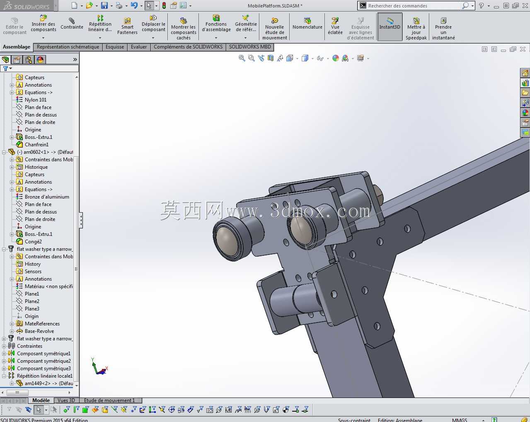This screenshot has height=422, width=530.
Task: Open the DisplayManager tab icon
Action: 40,60
